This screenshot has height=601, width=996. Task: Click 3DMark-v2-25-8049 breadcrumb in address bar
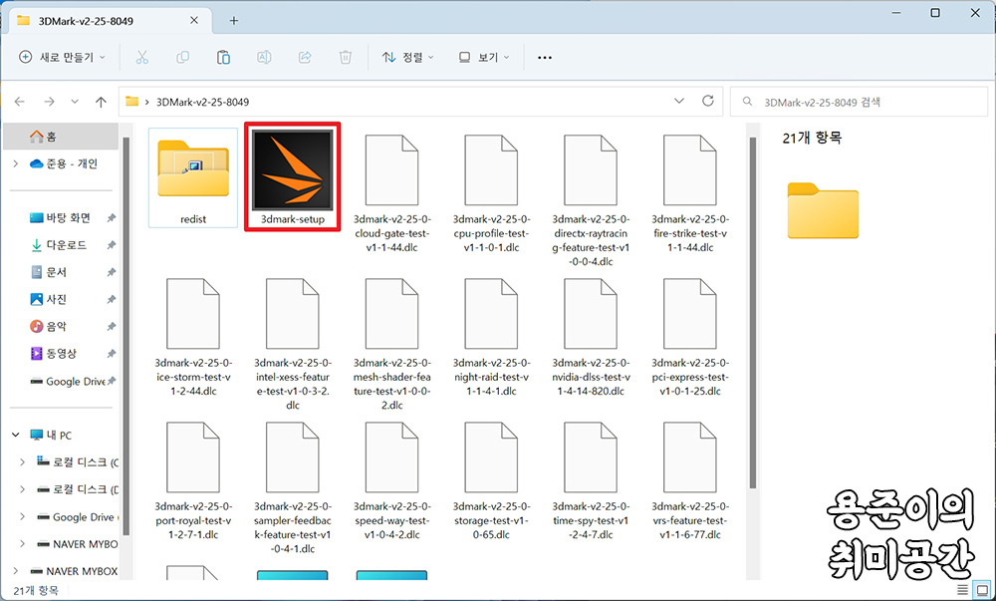coord(202,102)
